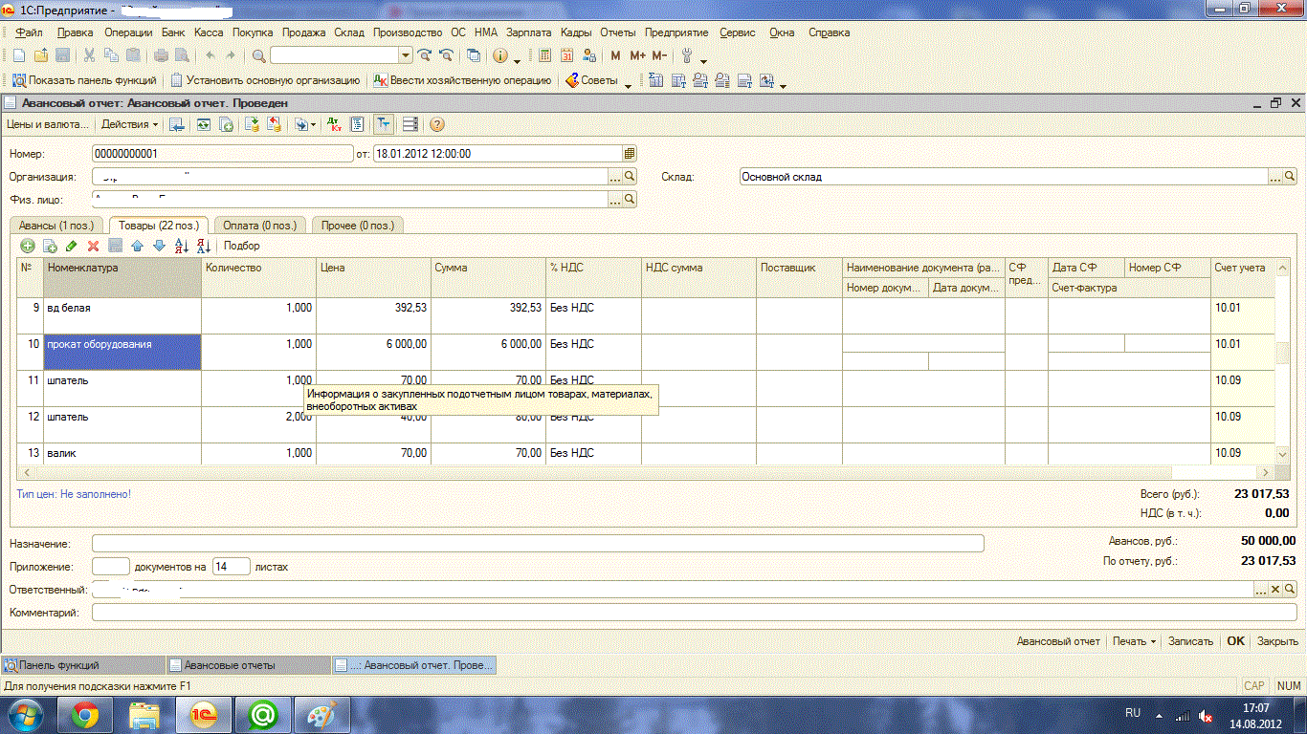This screenshot has height=734, width=1307.
Task: Delete the row with red X icon
Action: [94, 246]
